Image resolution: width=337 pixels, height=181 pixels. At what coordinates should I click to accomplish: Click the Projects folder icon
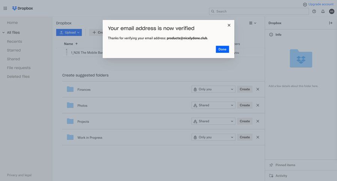[x=70, y=121]
